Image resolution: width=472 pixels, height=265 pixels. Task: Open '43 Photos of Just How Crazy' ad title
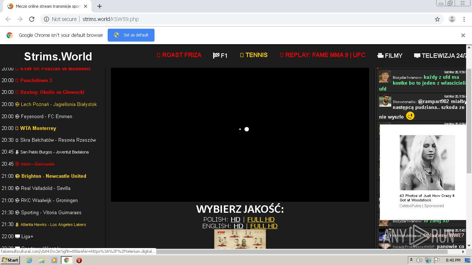pyautogui.click(x=427, y=198)
